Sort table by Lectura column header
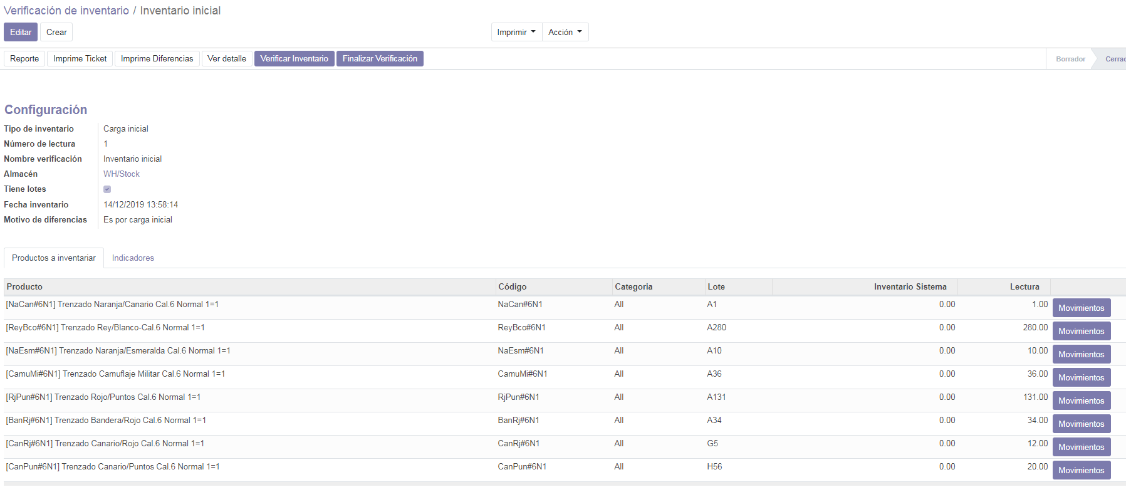The image size is (1126, 487). point(1024,286)
